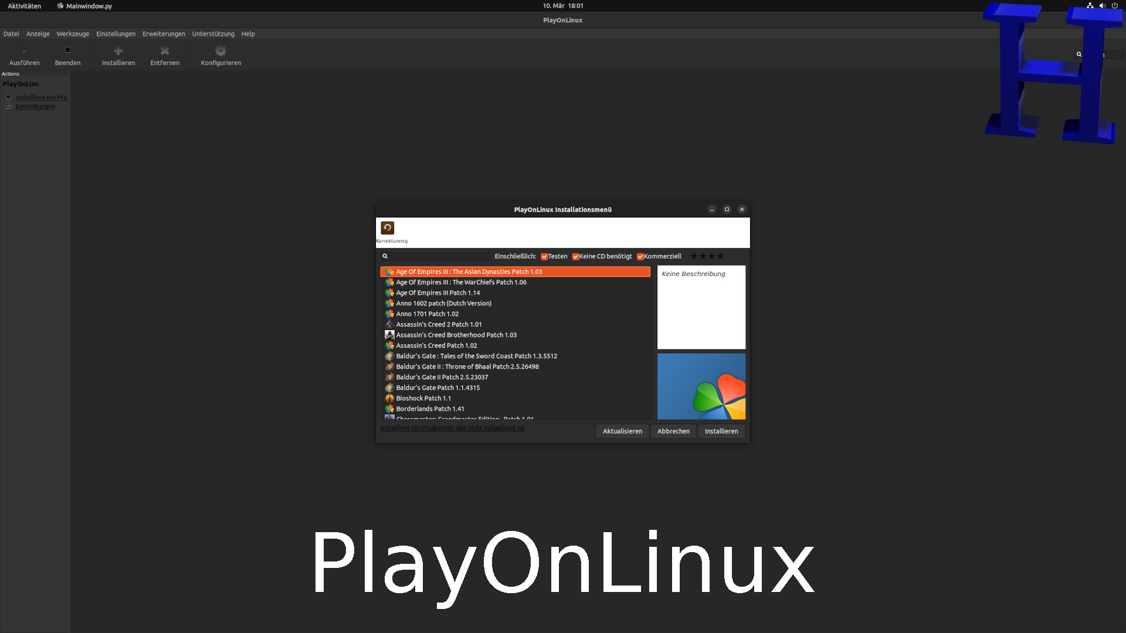This screenshot has width=1126, height=633.
Task: Select Age Of Empires III WarChiefs Patch 1.06
Action: [515, 282]
